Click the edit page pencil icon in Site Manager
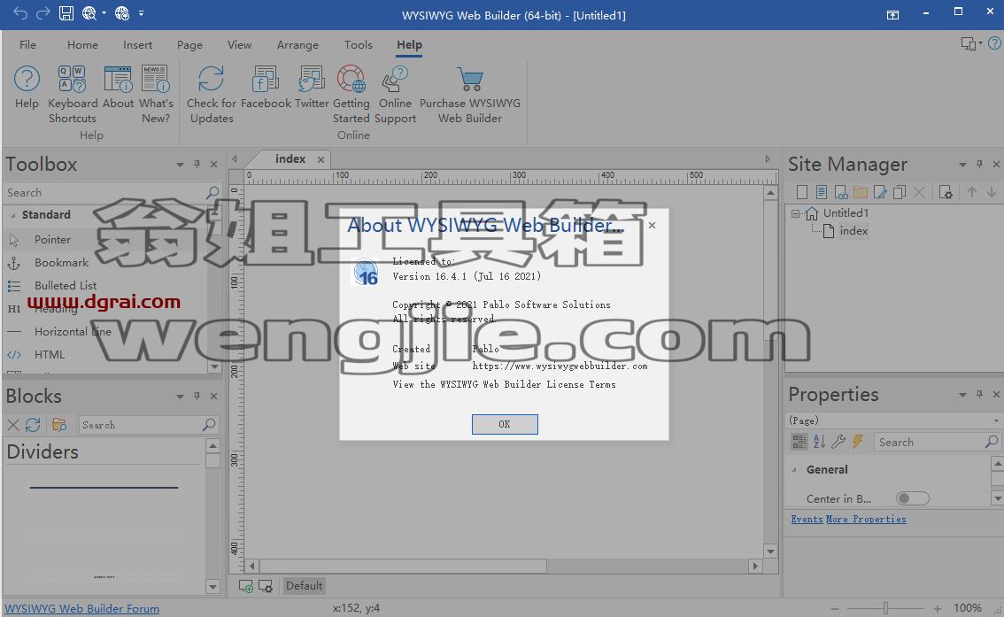Viewport: 1004px width, 617px height. [880, 192]
